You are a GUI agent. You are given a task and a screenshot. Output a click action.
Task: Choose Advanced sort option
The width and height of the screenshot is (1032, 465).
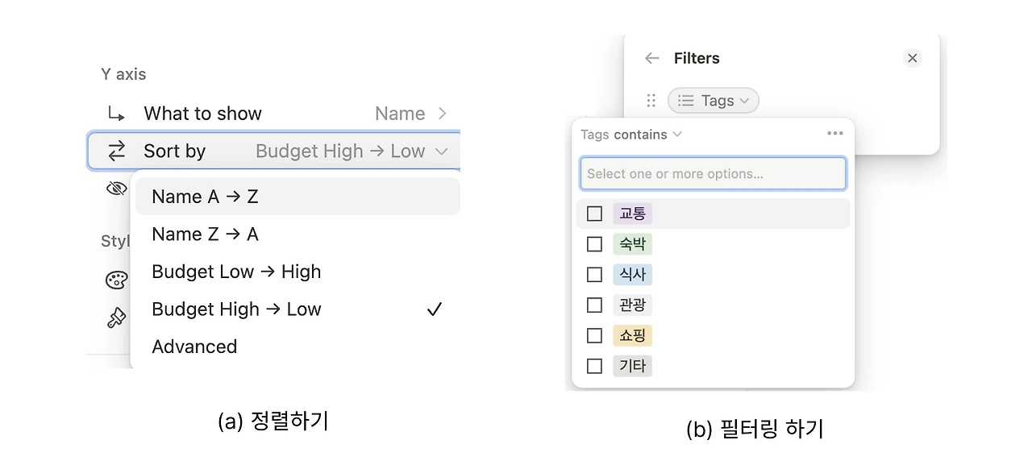(x=194, y=347)
